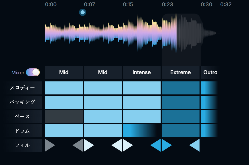Toggle バッキング block under Intense

coord(142,102)
